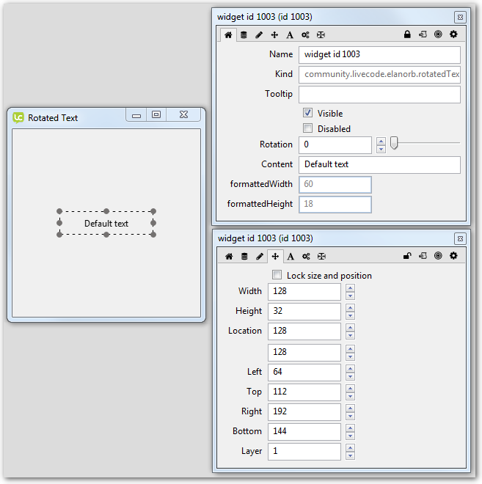Check Lock size and position
This screenshot has width=482, height=484.
277,275
